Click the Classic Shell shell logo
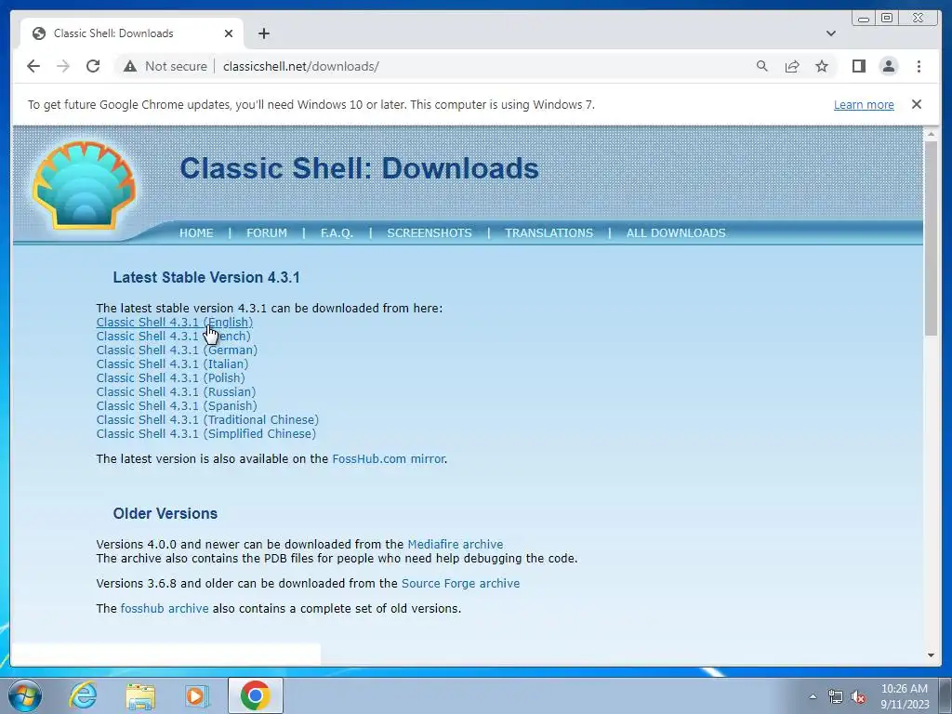 [84, 186]
